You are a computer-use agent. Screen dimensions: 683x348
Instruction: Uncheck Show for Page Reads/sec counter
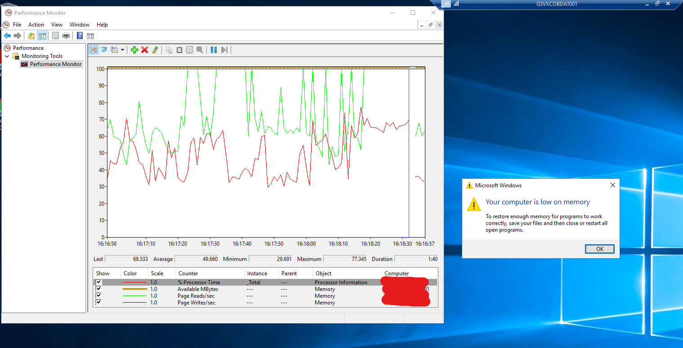pos(99,296)
